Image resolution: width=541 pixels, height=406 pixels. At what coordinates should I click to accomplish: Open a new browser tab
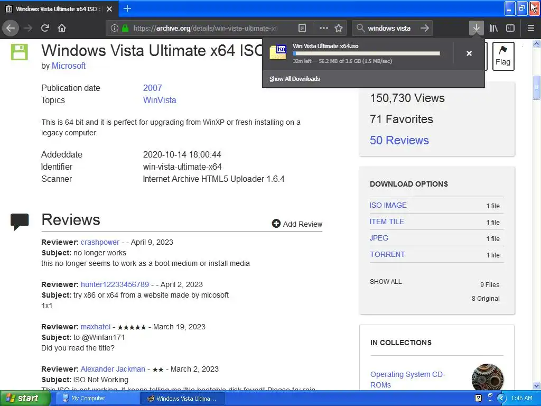click(127, 8)
